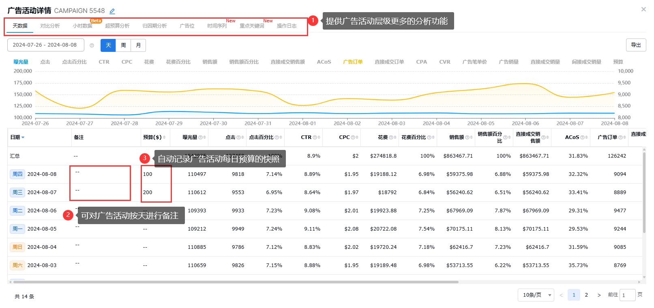This screenshot has height=308, width=654.
Task: Open the 时间序列 tab
Action: click(217, 26)
